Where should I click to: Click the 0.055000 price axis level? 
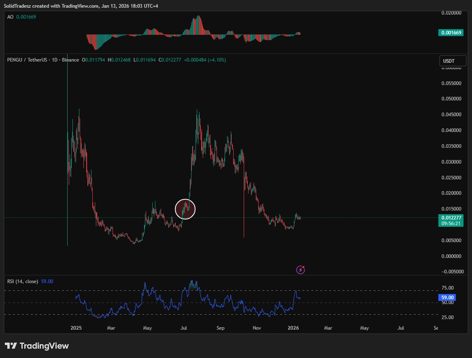(451, 83)
